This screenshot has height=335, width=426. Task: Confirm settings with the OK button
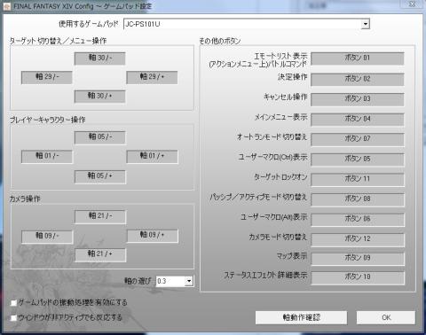(386, 317)
